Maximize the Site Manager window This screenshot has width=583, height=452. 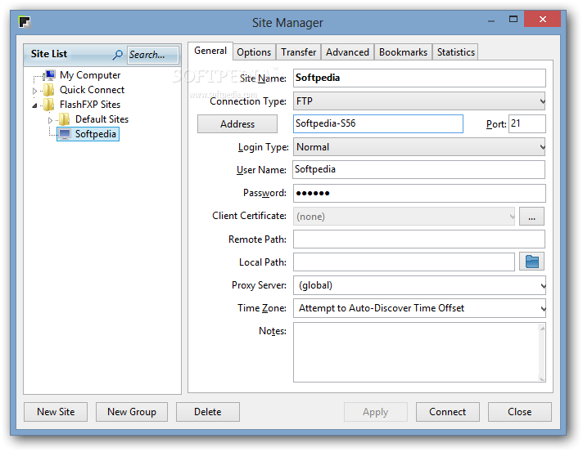coord(513,19)
